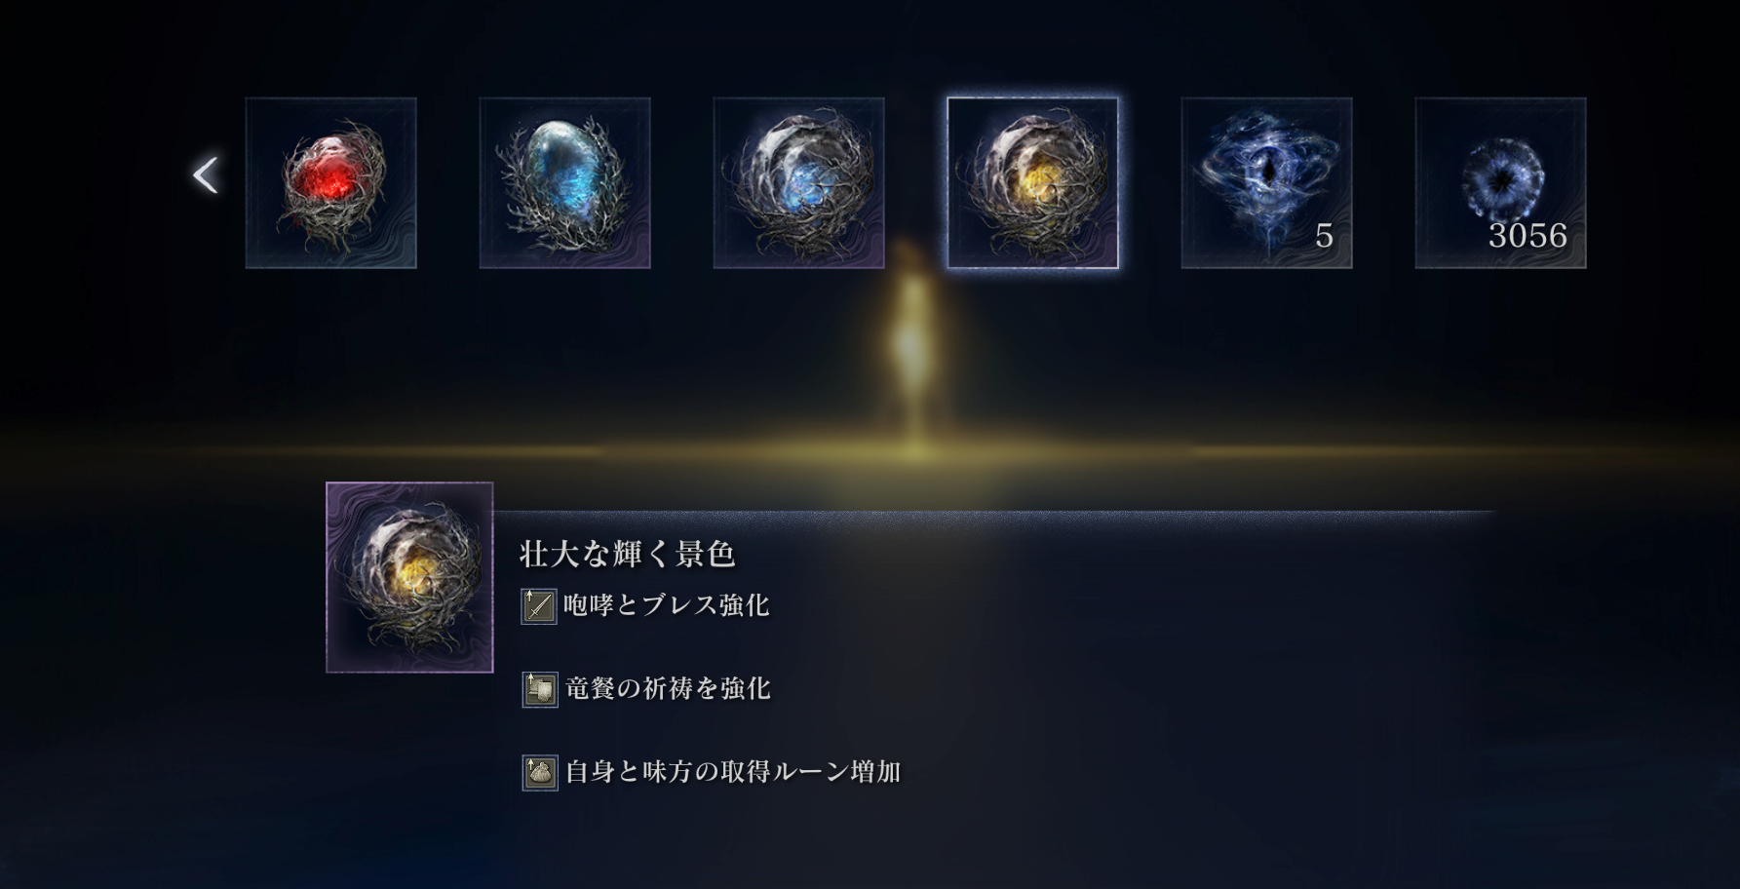Click the quantity number 5
1740x889 pixels.
pyautogui.click(x=1324, y=236)
